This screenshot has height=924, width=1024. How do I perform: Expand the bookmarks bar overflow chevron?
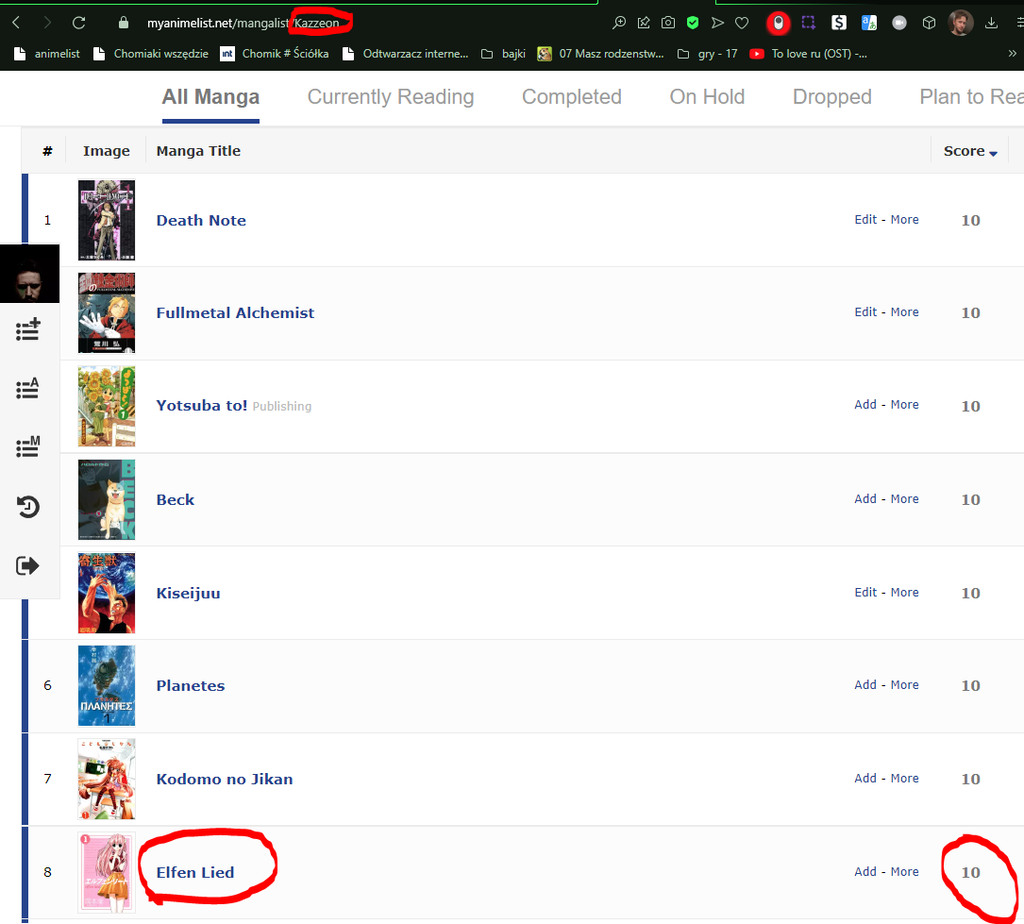1013,54
